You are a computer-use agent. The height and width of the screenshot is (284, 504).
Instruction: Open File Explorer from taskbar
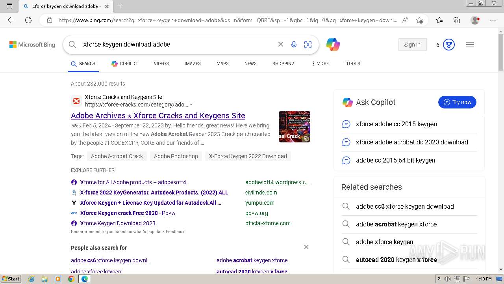point(44,279)
